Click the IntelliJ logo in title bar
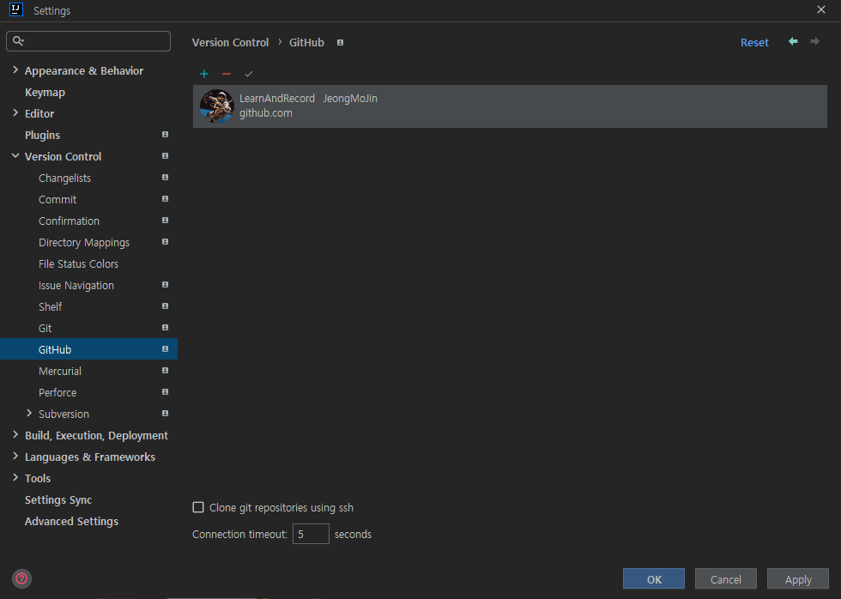Viewport: 841px width, 599px height. pos(16,9)
